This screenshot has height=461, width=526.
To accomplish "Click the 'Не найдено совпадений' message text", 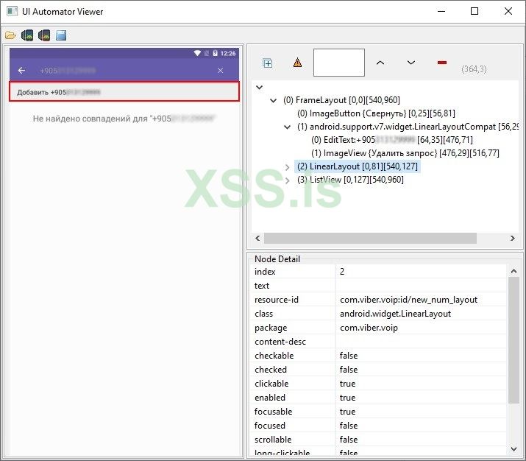I will point(124,119).
